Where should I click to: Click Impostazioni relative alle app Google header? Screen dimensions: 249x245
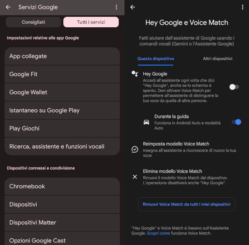pos(43,38)
